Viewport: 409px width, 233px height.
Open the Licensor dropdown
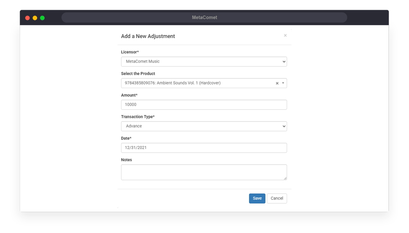(x=204, y=62)
